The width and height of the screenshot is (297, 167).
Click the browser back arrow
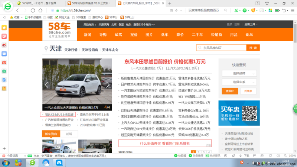[17, 10]
